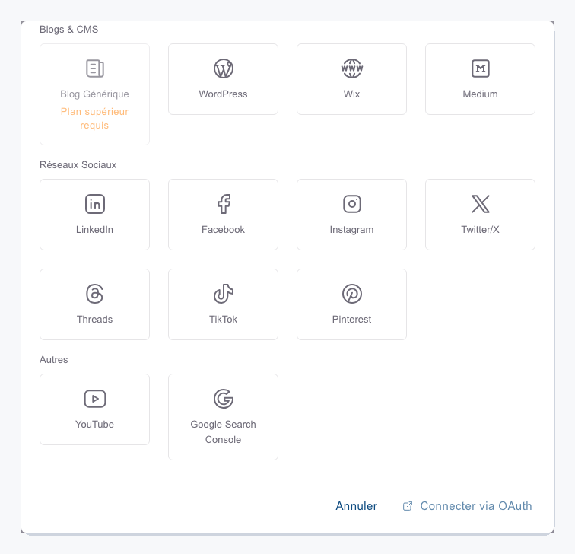Choose the Twitter/X logo icon

tap(481, 204)
